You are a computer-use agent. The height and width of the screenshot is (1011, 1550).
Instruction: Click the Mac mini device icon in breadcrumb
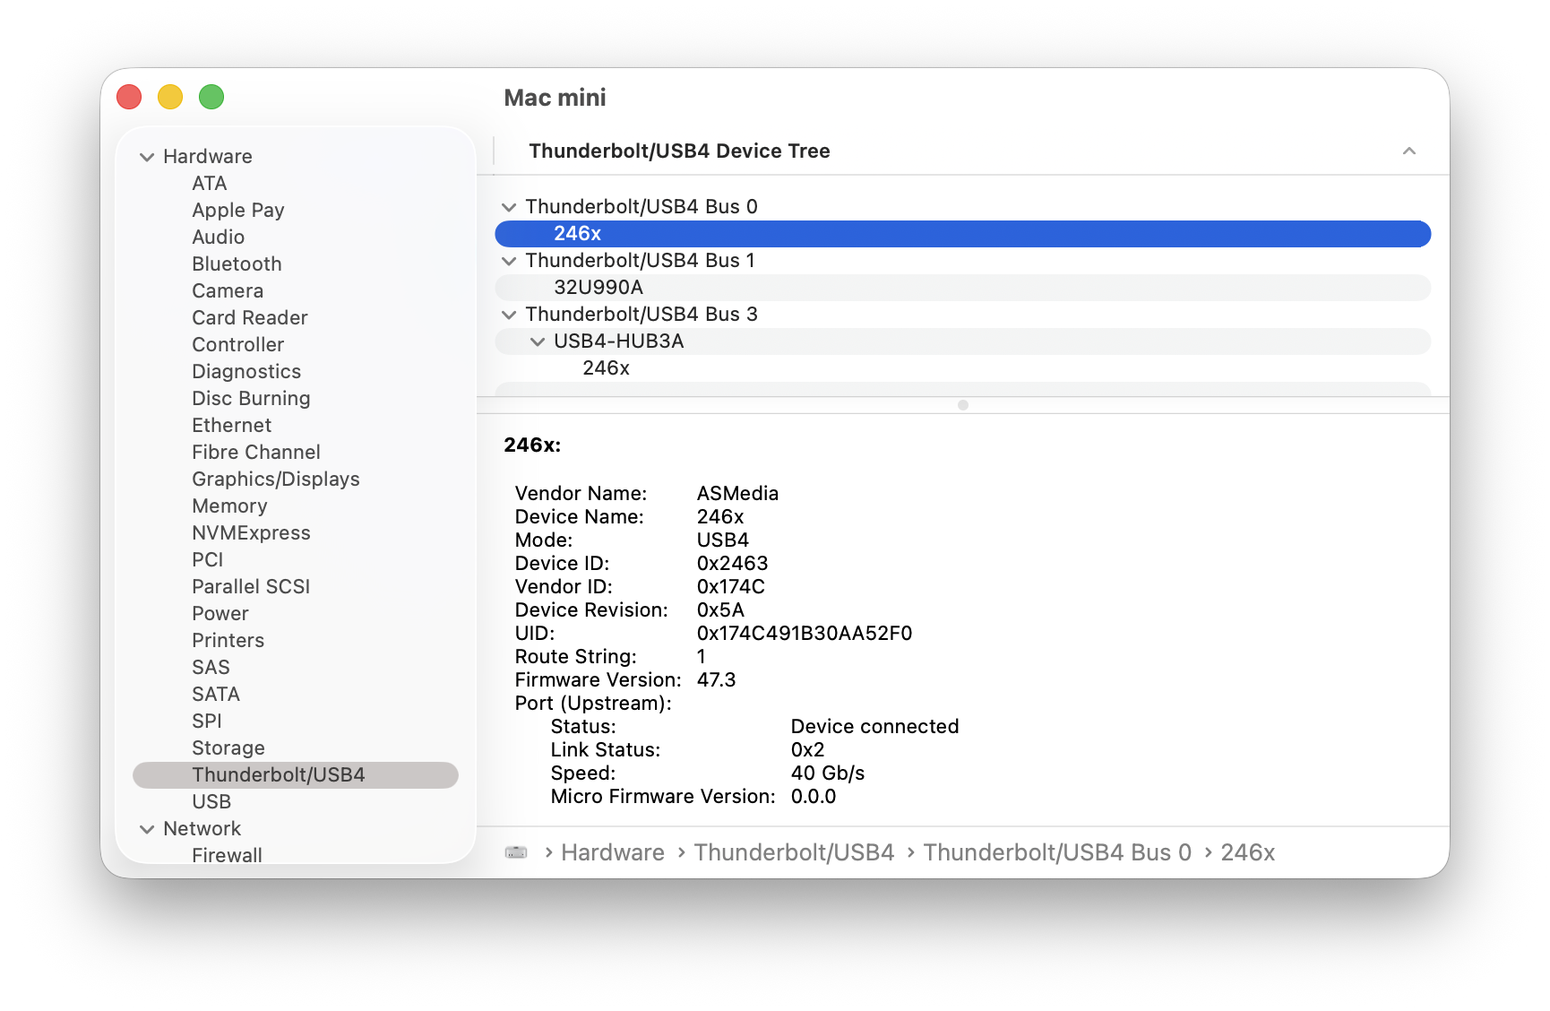515,852
